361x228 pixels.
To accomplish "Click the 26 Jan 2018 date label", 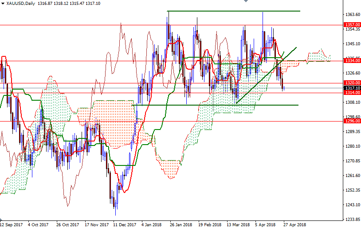I will point(181,224).
